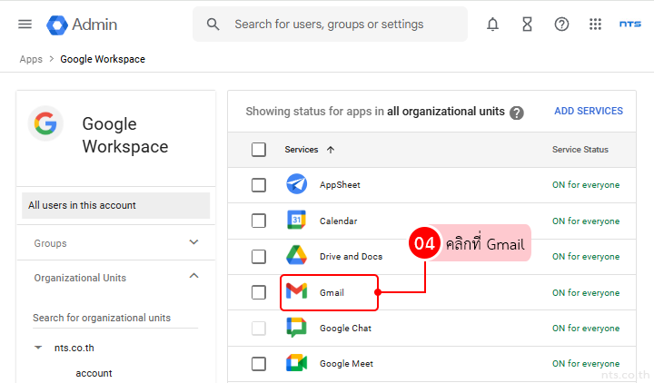This screenshot has width=654, height=383.
Task: Collapse the nts.co.th tree node
Action: (38, 348)
